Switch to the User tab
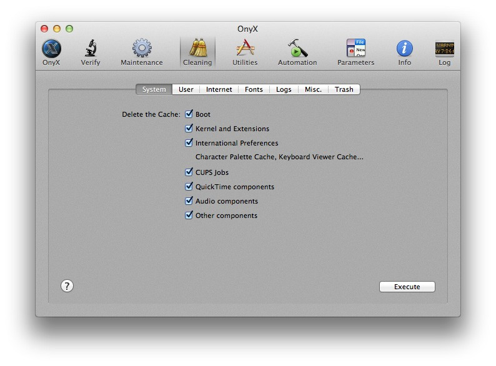This screenshot has width=496, height=366. (186, 89)
